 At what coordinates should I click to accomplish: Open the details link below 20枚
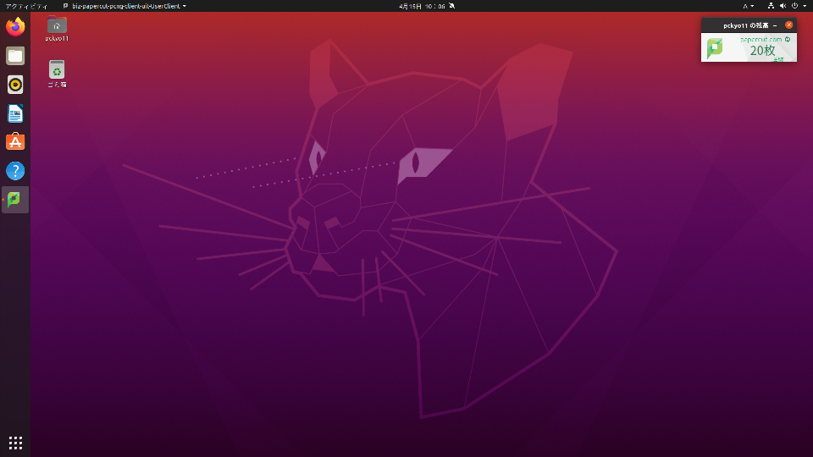pyautogui.click(x=777, y=60)
